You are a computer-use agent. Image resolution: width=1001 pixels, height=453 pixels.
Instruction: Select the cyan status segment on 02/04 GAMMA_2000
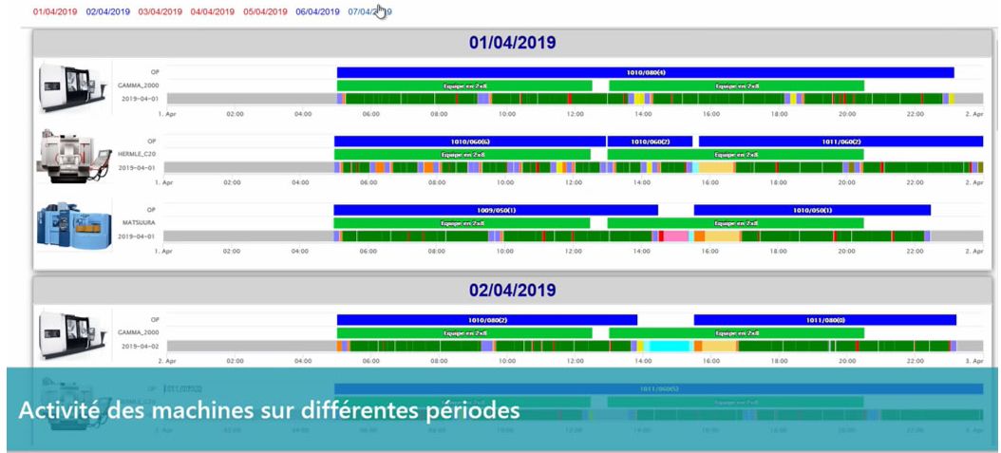669,347
